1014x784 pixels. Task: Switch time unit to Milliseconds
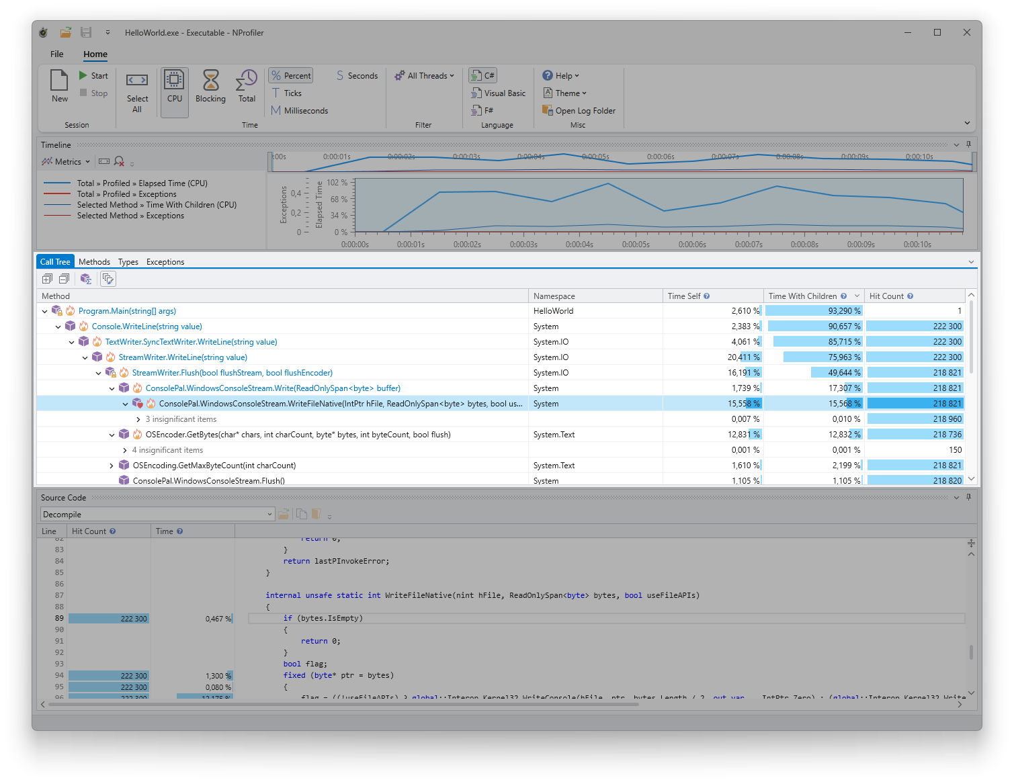300,111
